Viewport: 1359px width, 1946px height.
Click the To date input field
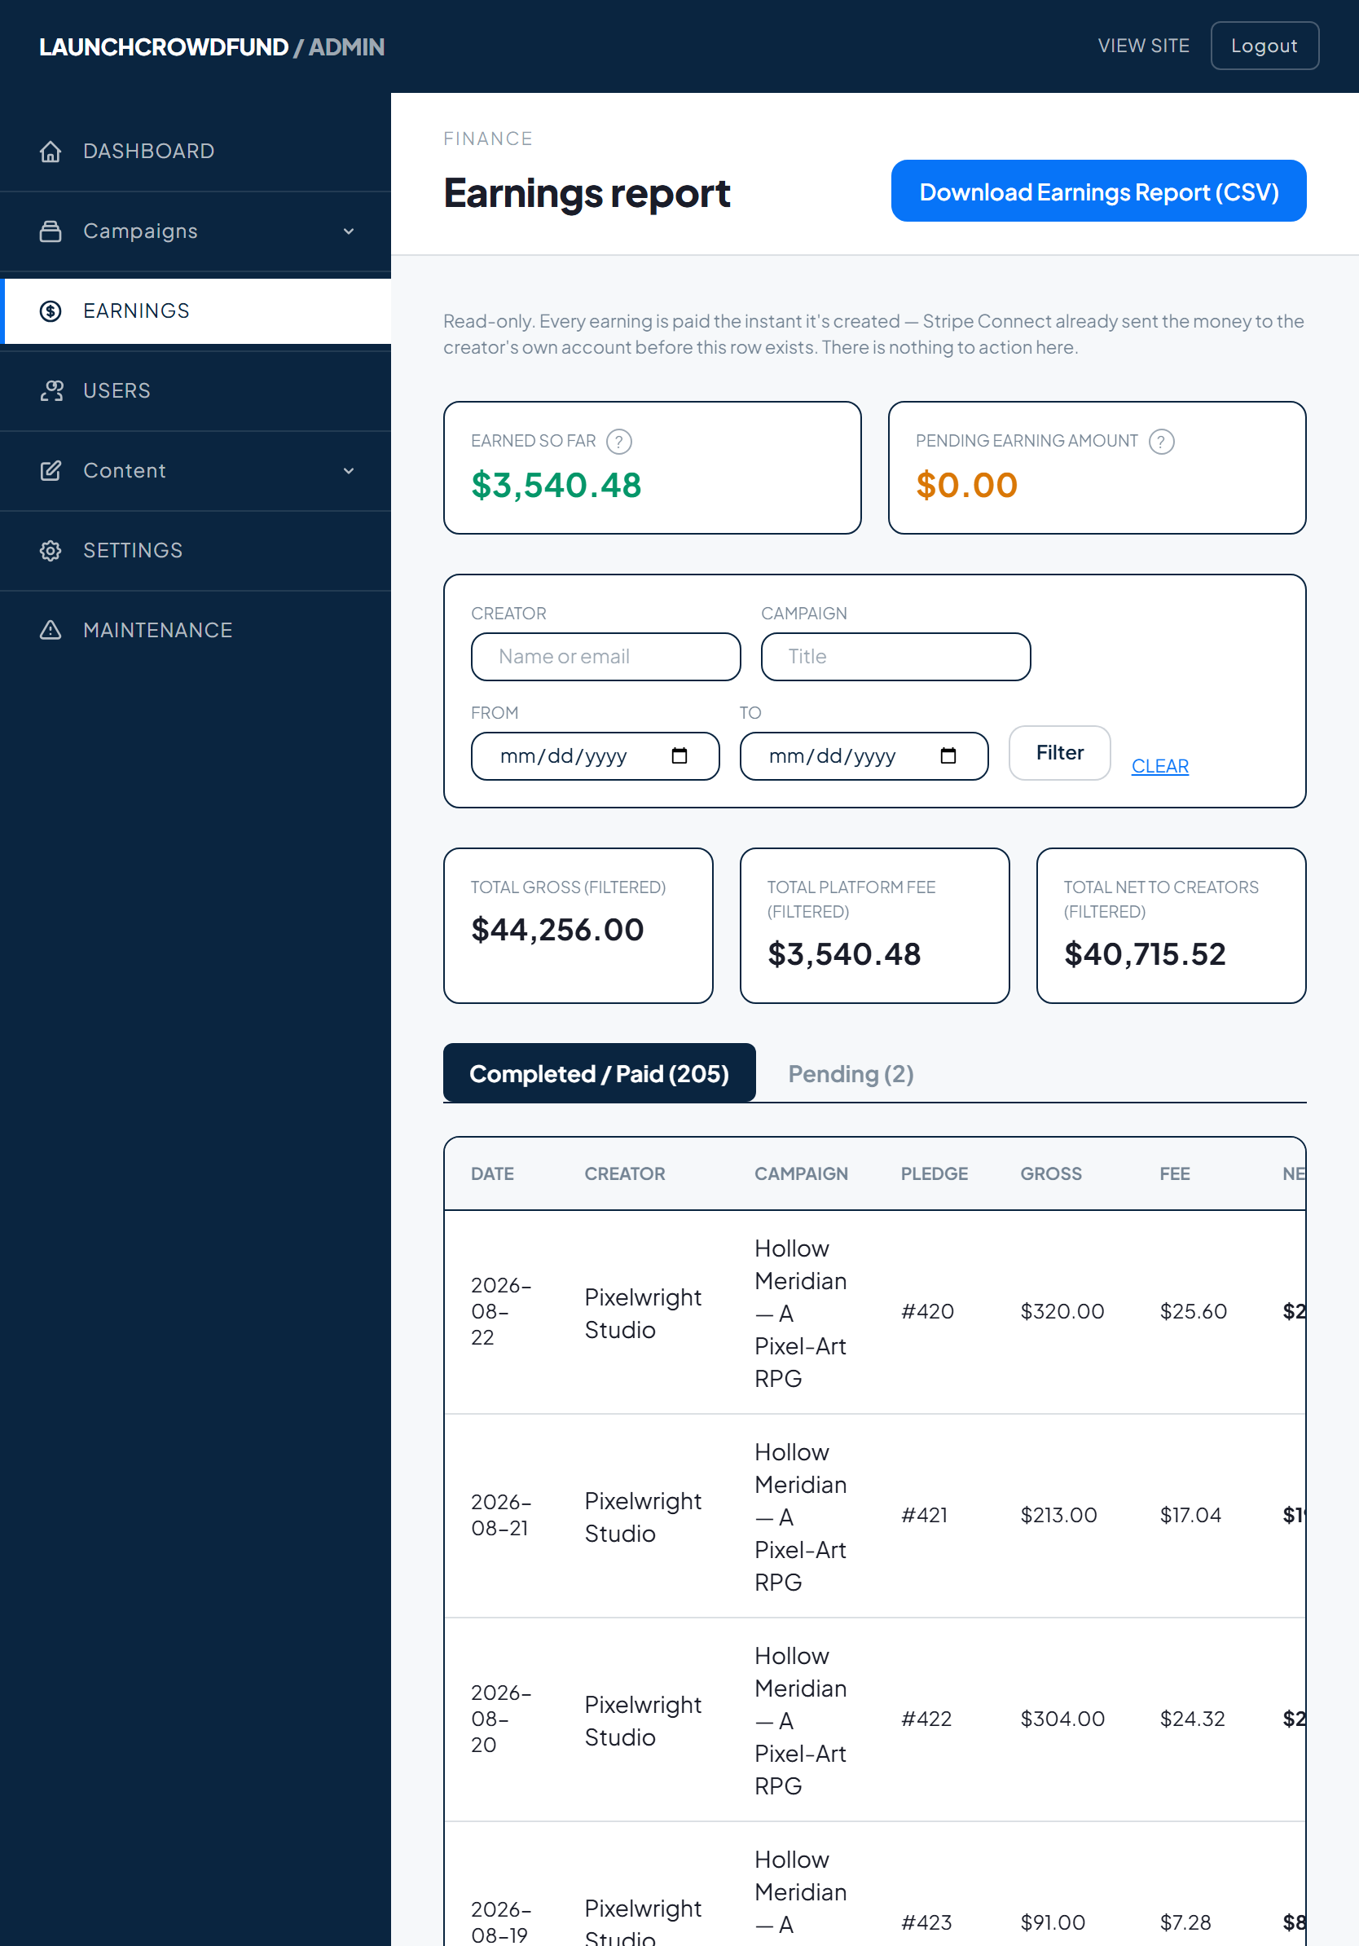pos(864,756)
